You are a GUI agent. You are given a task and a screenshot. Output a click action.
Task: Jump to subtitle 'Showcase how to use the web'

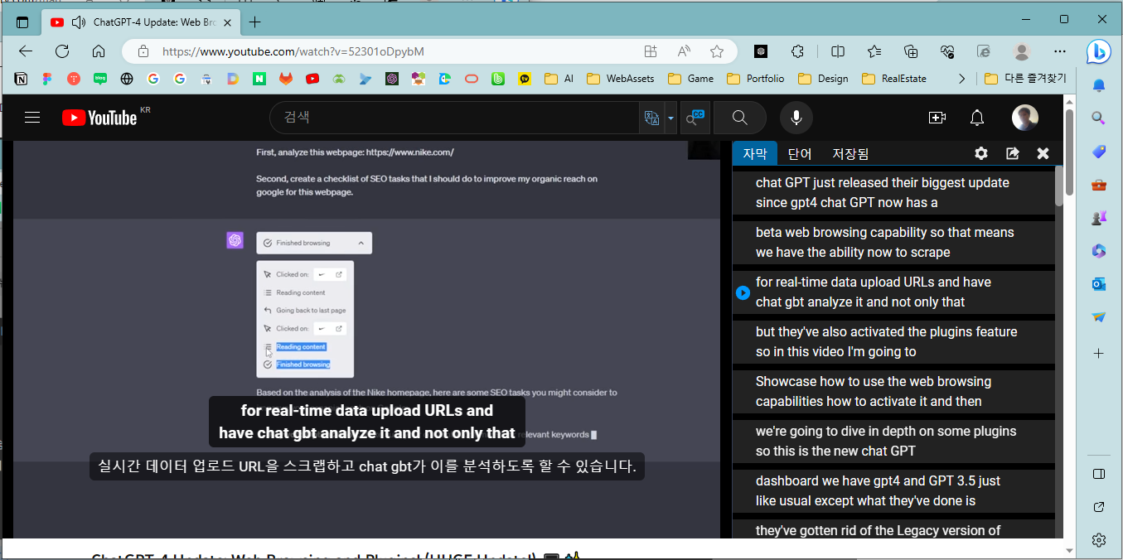(x=893, y=391)
